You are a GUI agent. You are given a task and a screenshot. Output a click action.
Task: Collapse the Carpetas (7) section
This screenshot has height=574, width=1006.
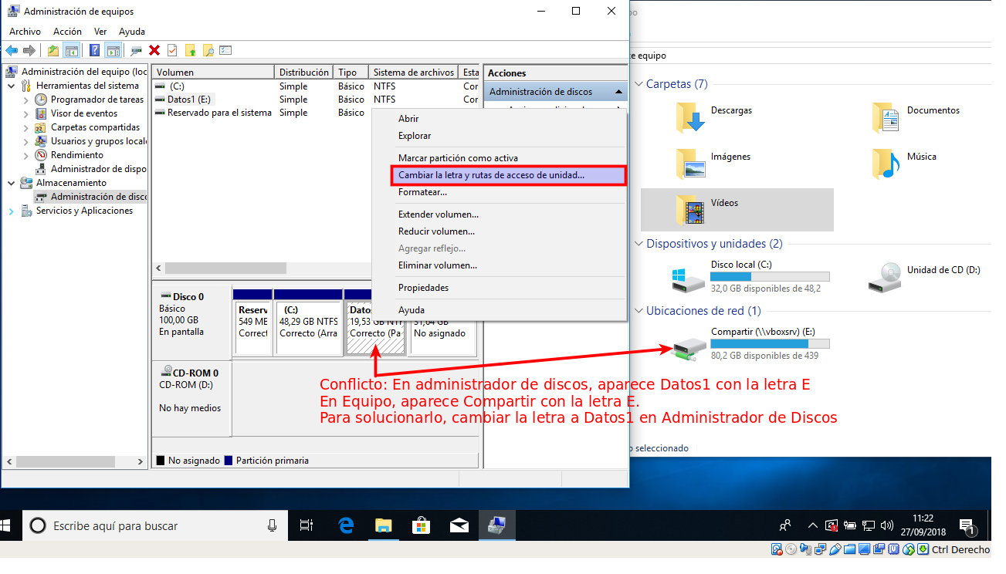pos(638,84)
